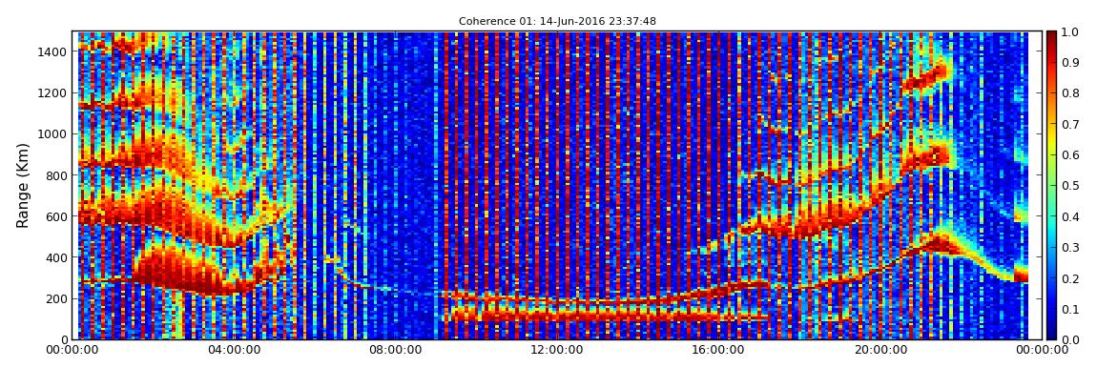Click the 1000 range tick label

tap(53, 134)
